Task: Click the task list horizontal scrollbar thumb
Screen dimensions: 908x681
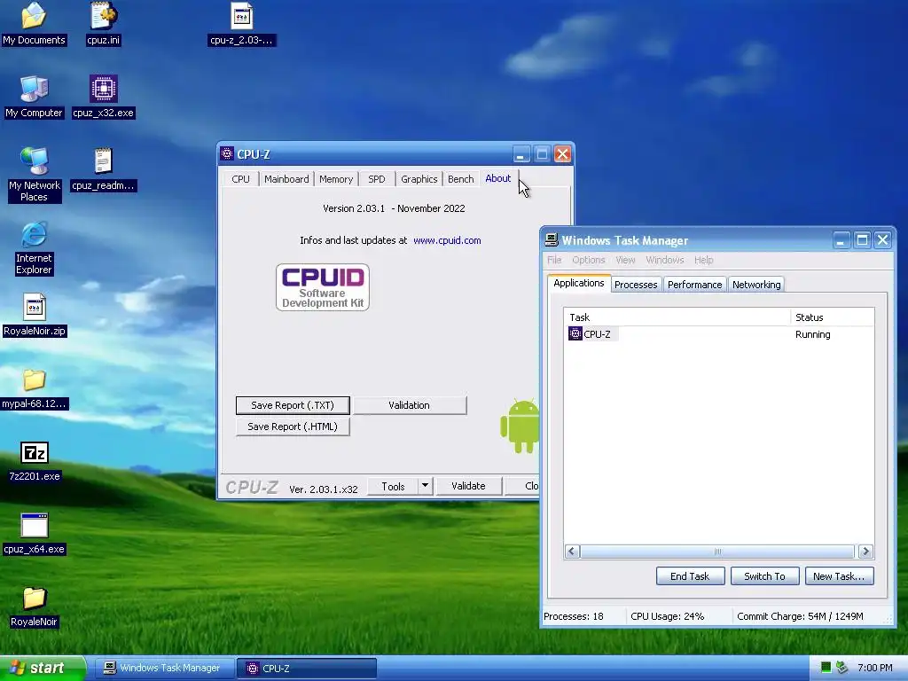Action: click(x=717, y=552)
